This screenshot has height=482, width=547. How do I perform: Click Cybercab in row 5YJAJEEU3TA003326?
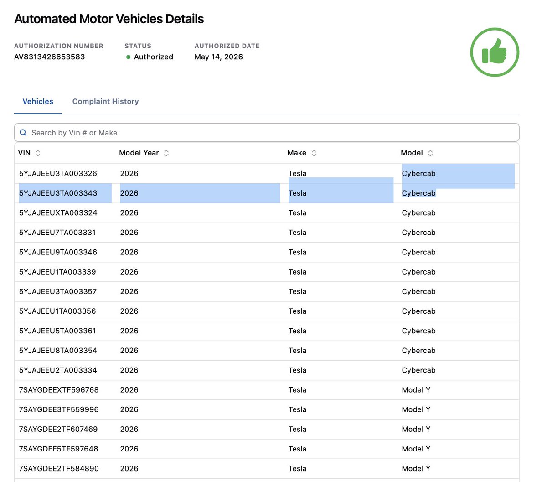(418, 174)
